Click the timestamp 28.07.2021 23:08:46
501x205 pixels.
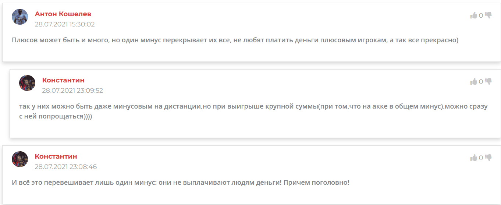click(x=65, y=167)
